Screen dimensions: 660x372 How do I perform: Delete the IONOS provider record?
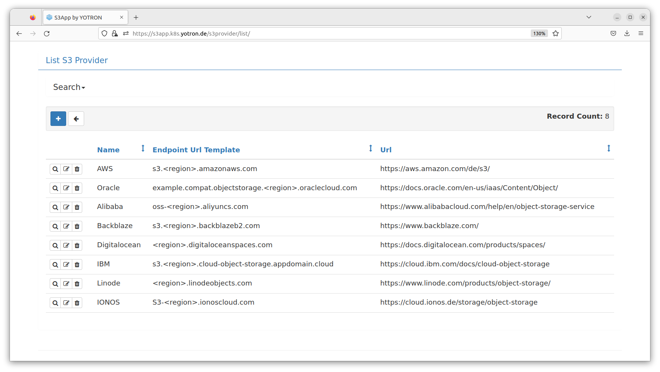(77, 303)
